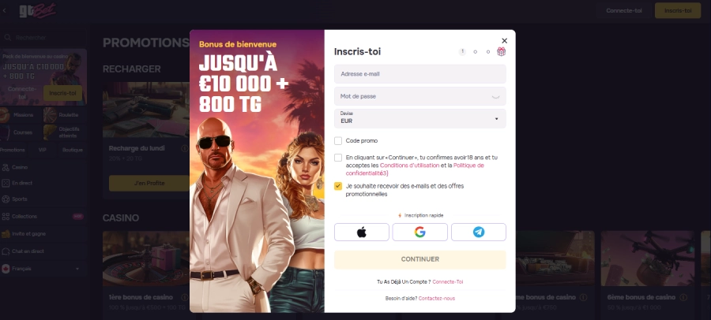Image resolution: width=711 pixels, height=320 pixels.
Task: Open Sports in the sidebar menu
Action: point(20,199)
